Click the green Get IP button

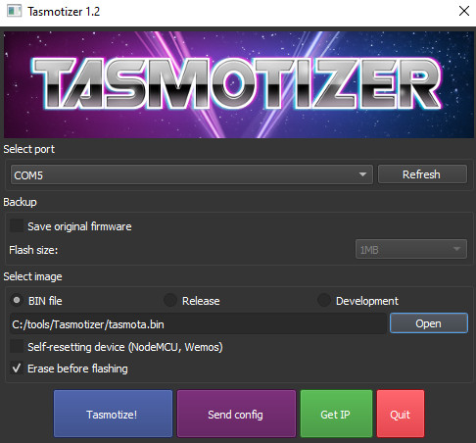(x=336, y=414)
